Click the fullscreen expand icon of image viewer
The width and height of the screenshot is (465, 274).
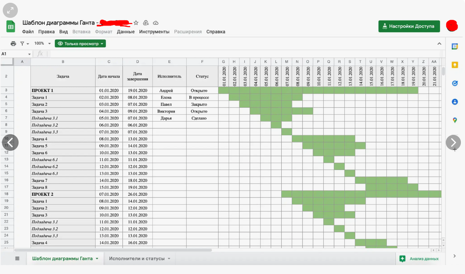pyautogui.click(x=10, y=10)
